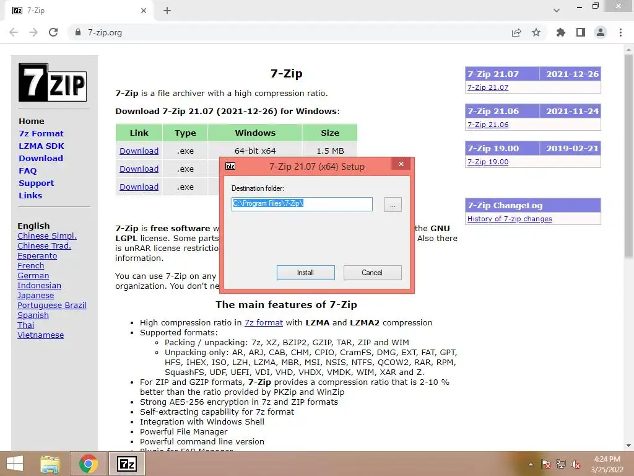Click the page vertical scrollbar thumb
This screenshot has height=476, width=634.
click(628, 156)
